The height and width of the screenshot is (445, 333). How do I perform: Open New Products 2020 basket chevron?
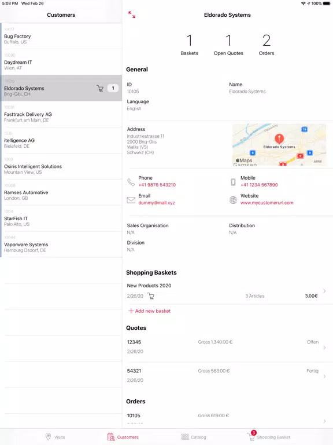coord(324,291)
